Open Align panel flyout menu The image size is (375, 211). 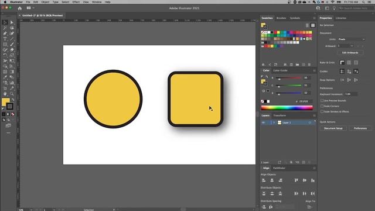coord(314,168)
